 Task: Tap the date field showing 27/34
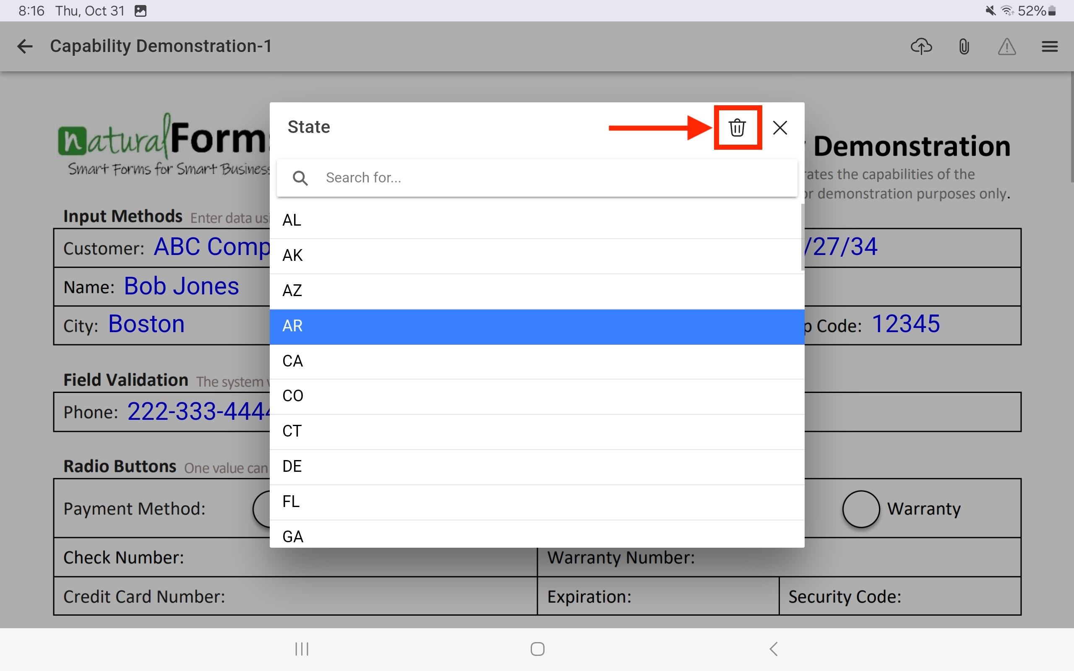point(912,247)
